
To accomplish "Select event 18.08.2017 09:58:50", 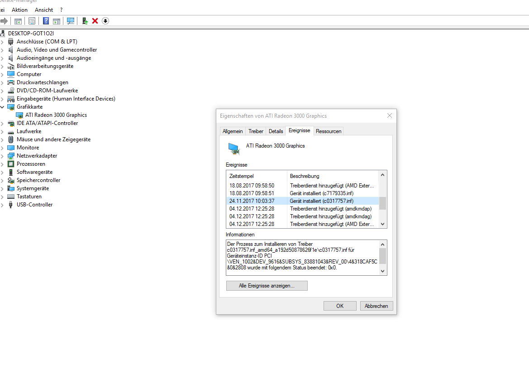I will tap(303, 186).
